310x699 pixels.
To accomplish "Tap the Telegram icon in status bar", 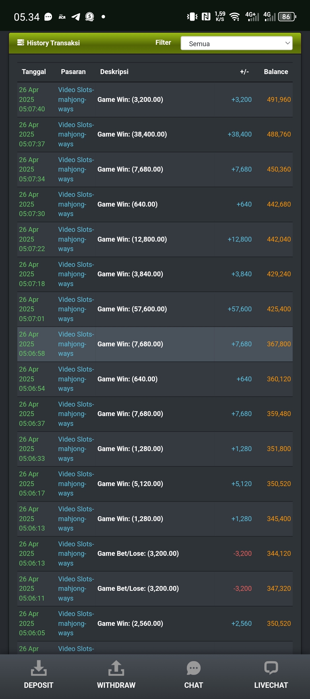I will (76, 17).
